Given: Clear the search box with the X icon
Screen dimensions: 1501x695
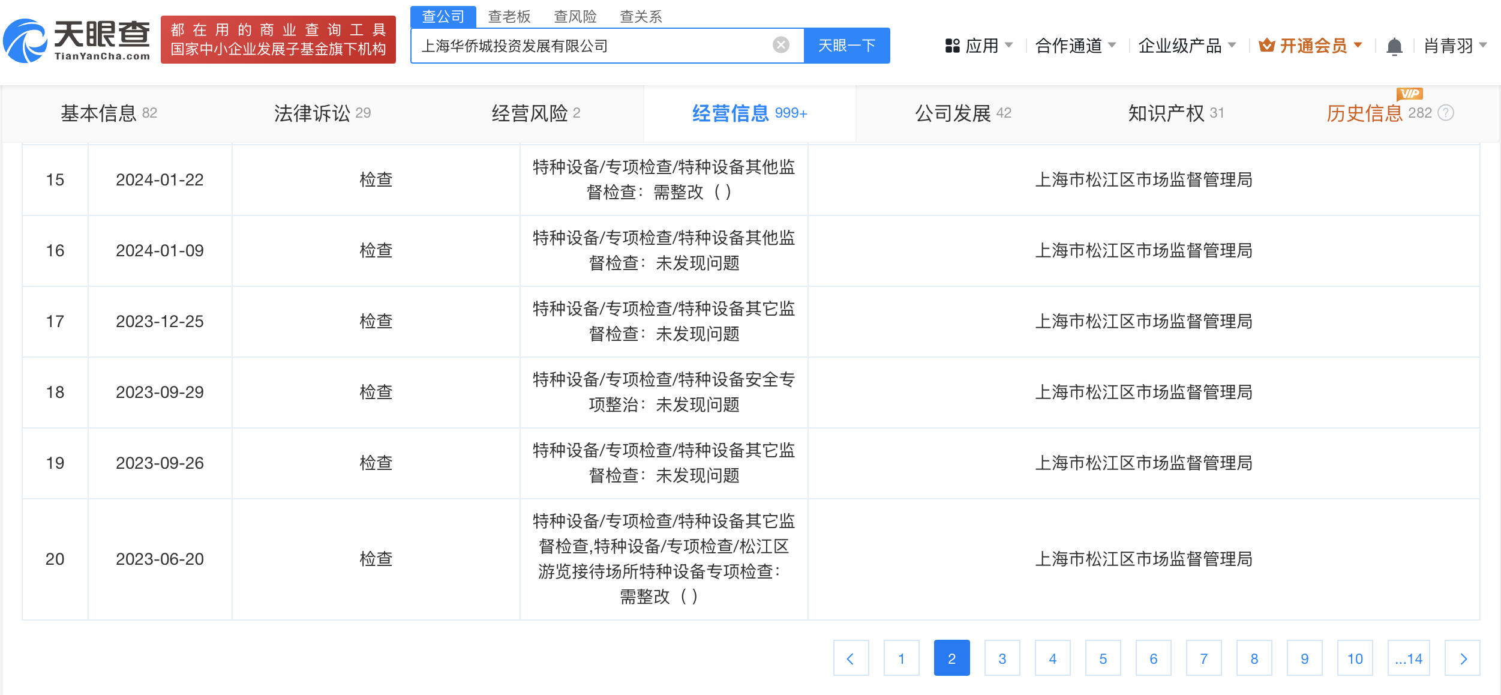Looking at the screenshot, I should (x=780, y=45).
